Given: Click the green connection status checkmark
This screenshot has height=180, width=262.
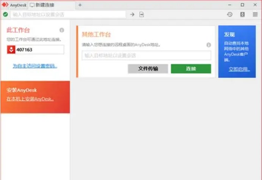Looking at the screenshot, I should coord(5,14).
